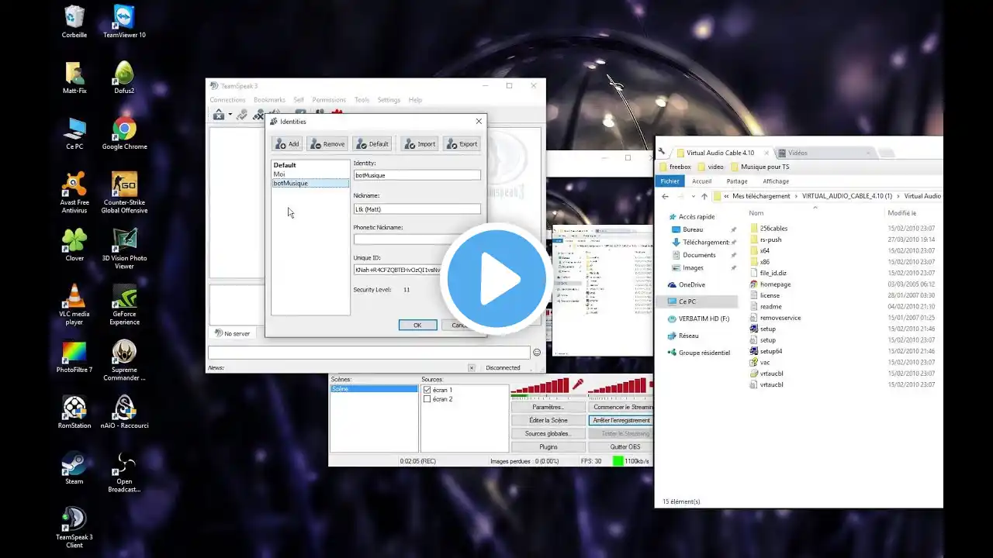The image size is (993, 558).
Task: Select VERBATIM HD (F:) in the Explorer sidebar
Action: tap(698, 319)
